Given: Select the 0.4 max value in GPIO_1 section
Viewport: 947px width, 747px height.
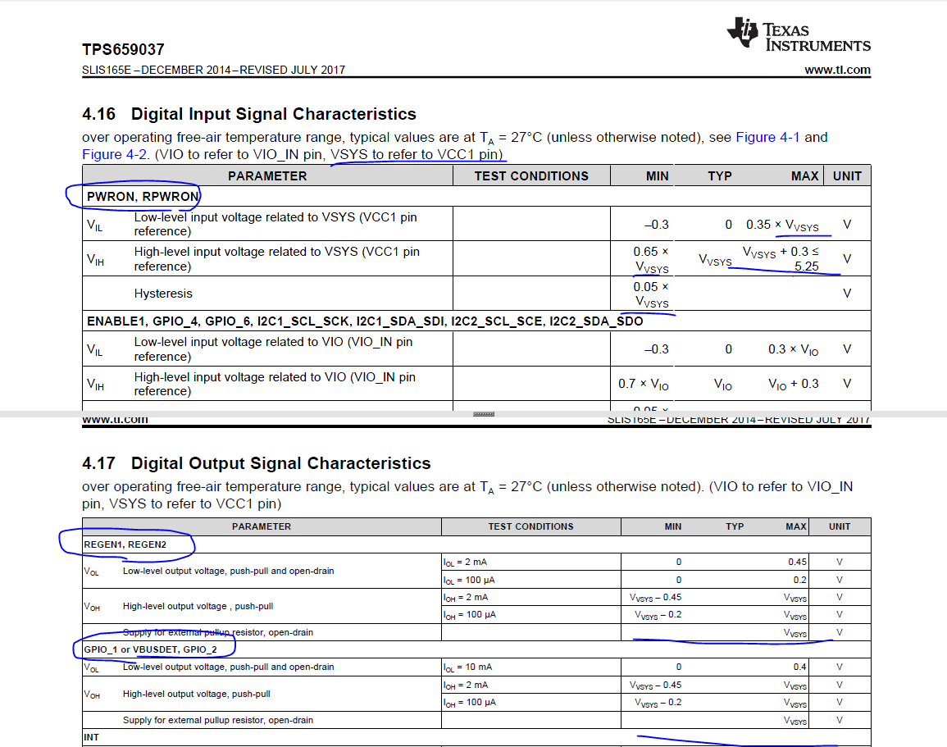Looking at the screenshot, I should tap(799, 667).
